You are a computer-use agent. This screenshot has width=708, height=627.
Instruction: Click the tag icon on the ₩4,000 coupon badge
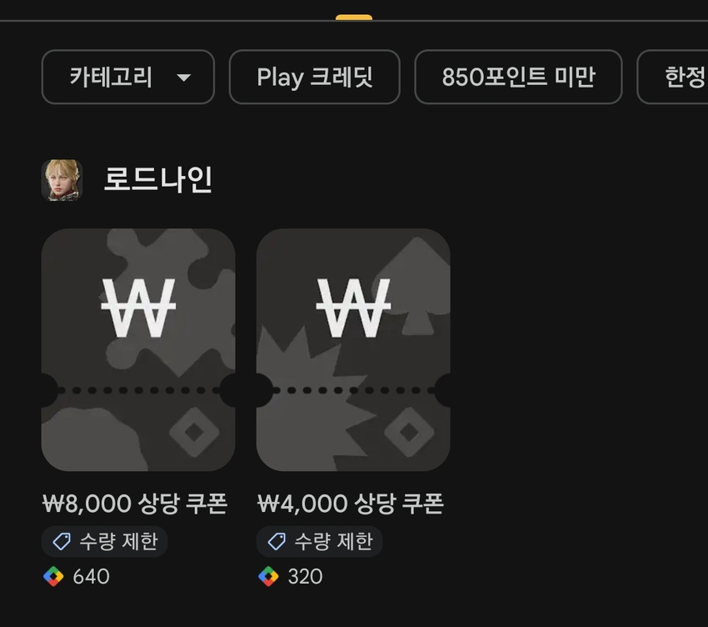(x=277, y=541)
